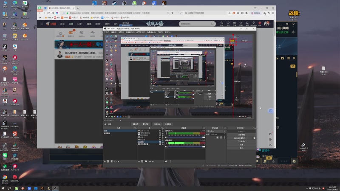This screenshot has height=191, width=340.
Task: Remove the selected scene in OBS
Action: point(108,161)
